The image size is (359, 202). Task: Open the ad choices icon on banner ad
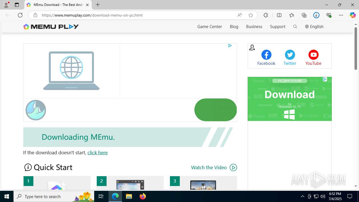[x=230, y=45]
